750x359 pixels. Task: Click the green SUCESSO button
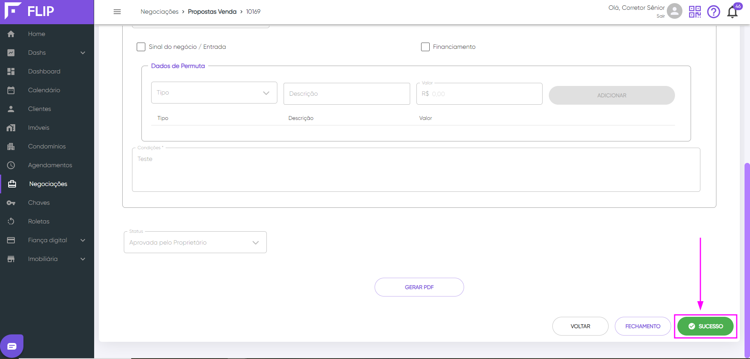705,326
